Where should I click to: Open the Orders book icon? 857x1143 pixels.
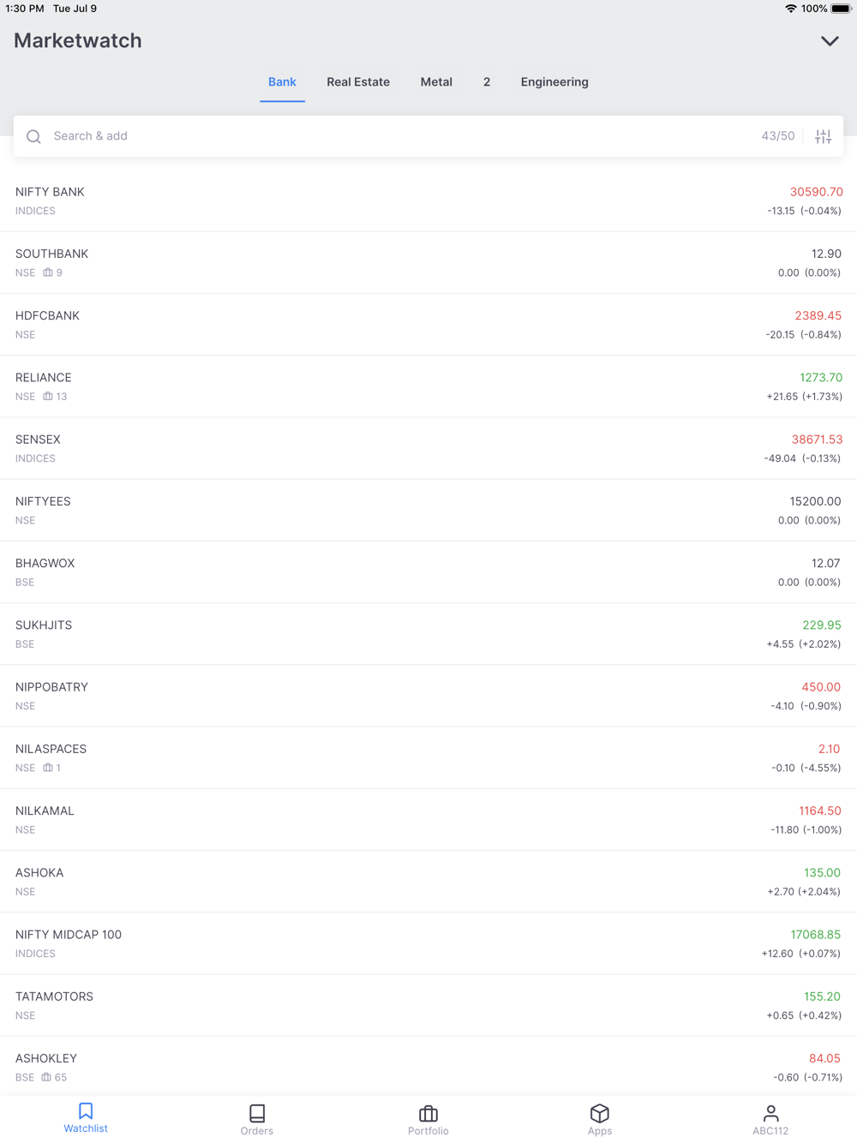(x=257, y=1113)
